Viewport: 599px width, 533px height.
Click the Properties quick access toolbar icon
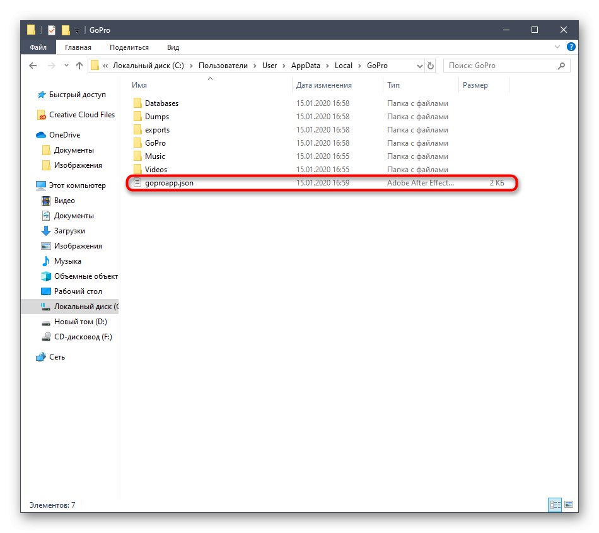coord(52,30)
